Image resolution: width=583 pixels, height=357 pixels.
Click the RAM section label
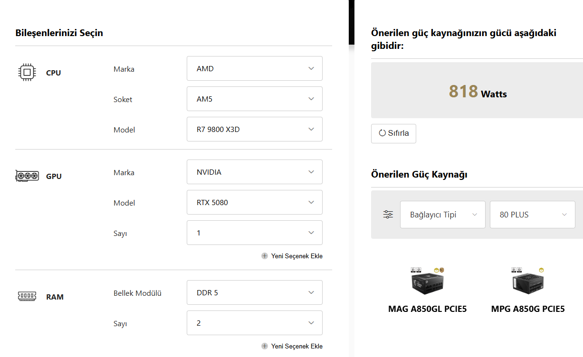(55, 297)
